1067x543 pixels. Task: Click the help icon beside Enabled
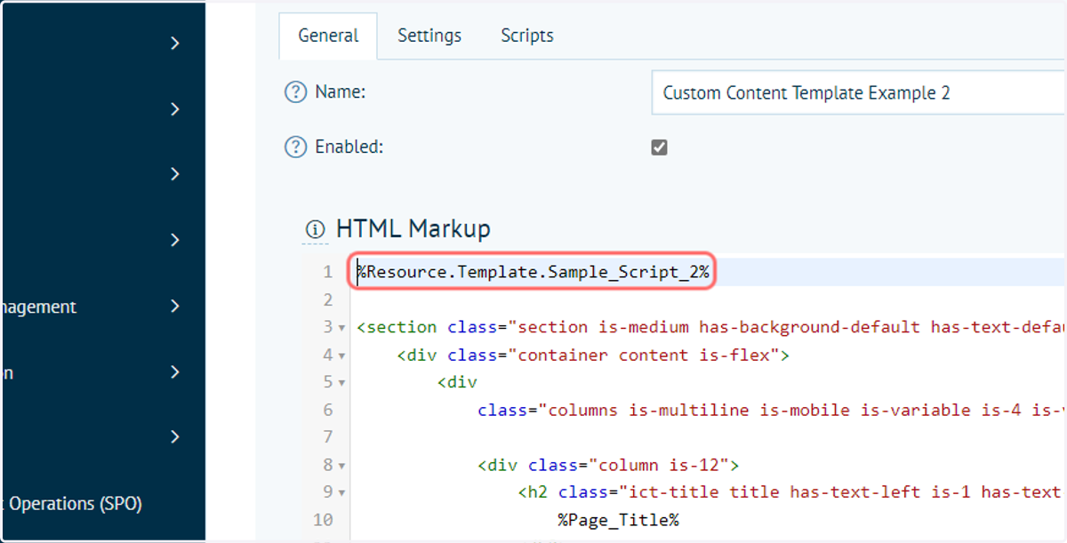294,148
